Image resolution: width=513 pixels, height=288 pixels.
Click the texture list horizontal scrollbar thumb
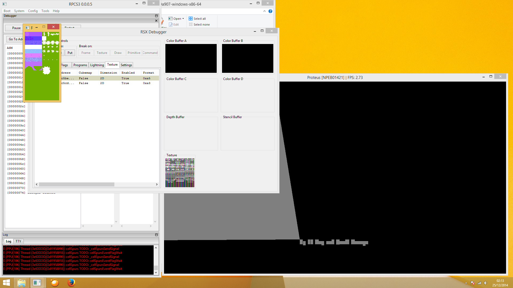click(77, 185)
